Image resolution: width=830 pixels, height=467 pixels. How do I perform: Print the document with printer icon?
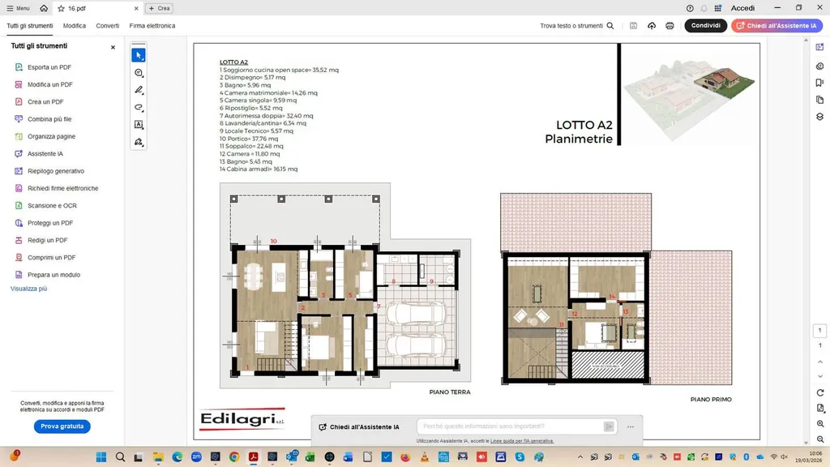pos(670,26)
